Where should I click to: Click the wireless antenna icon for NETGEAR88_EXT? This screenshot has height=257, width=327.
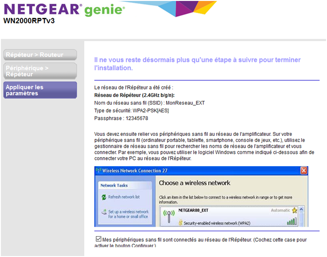[x=169, y=216]
